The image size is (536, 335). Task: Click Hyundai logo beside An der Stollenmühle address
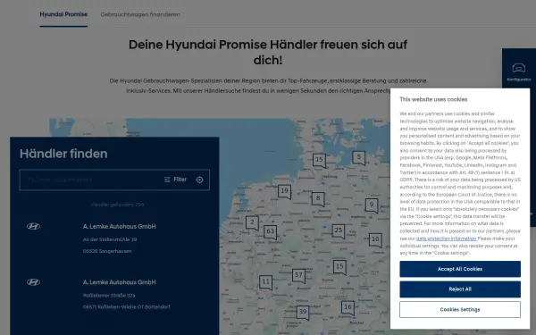[34, 226]
